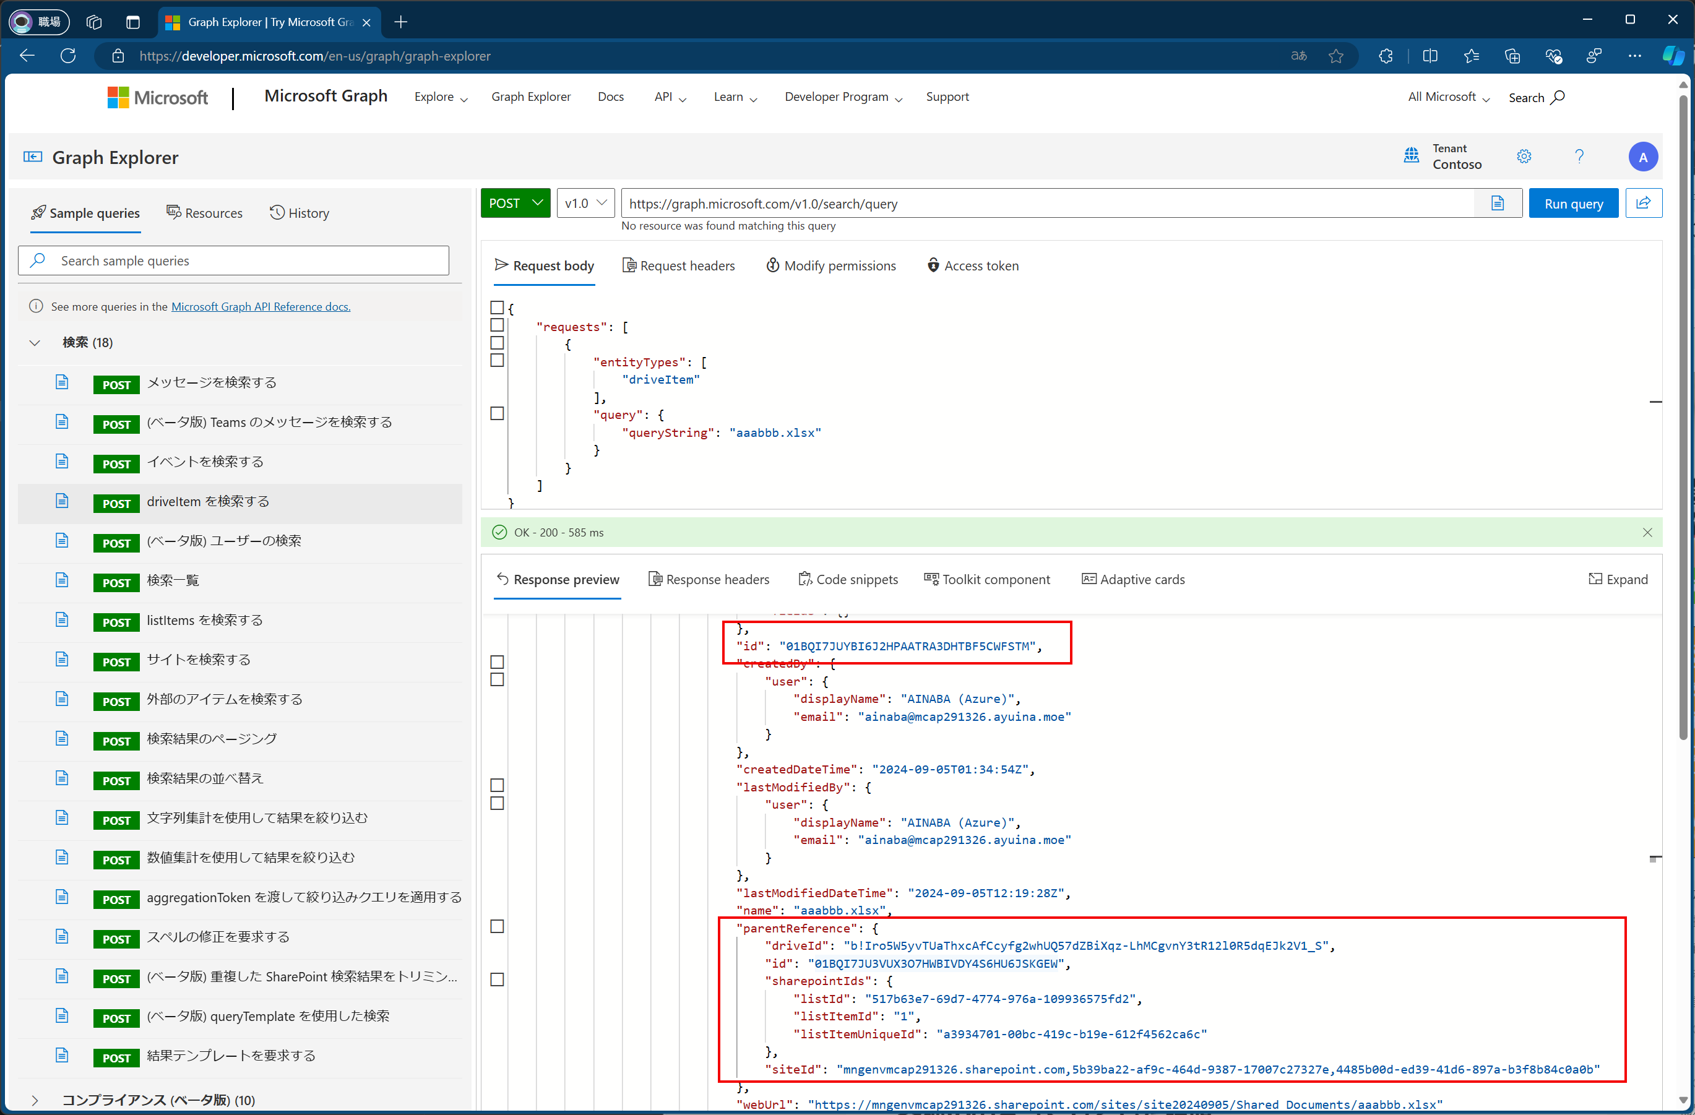1695x1115 pixels.
Task: Click the read aloud translate icon
Action: tap(1299, 56)
